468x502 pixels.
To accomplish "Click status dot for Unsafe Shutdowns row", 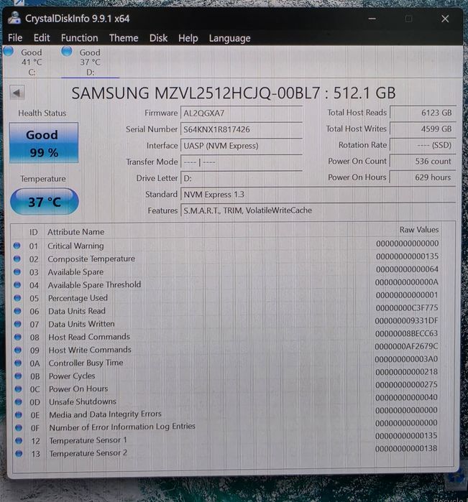I will coord(19,401).
